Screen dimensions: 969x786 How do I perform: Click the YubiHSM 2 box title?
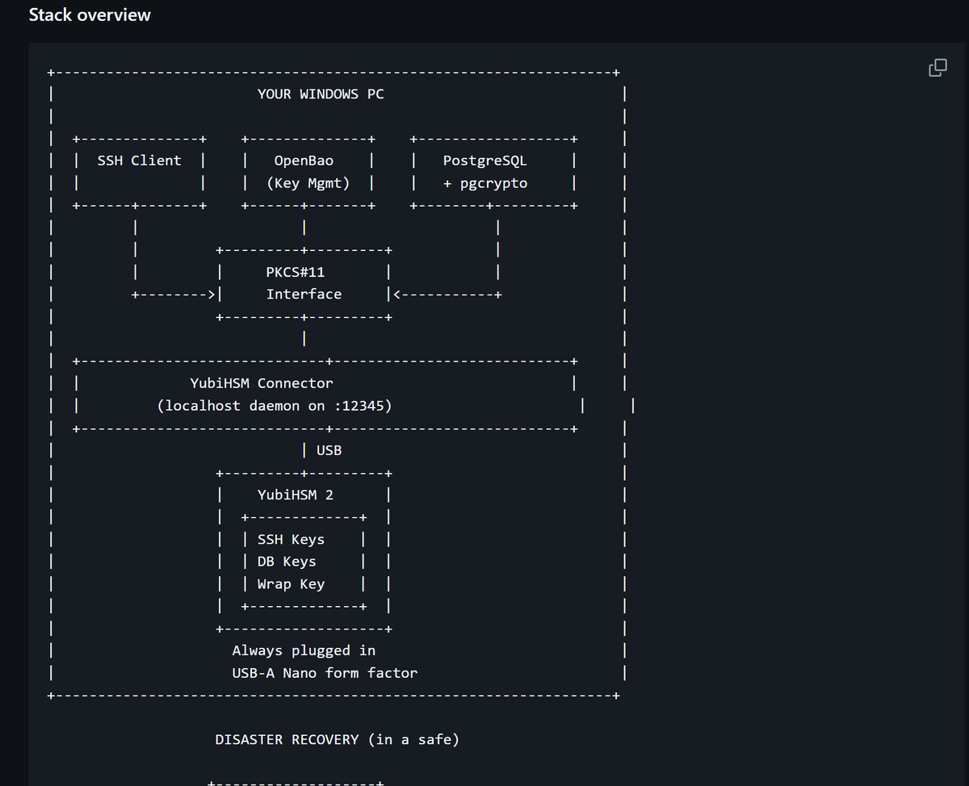click(x=295, y=495)
